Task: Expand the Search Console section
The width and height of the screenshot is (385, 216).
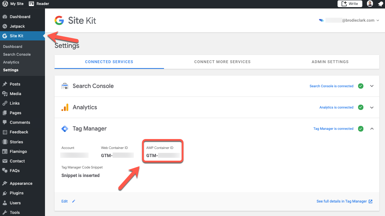Action: point(372,86)
